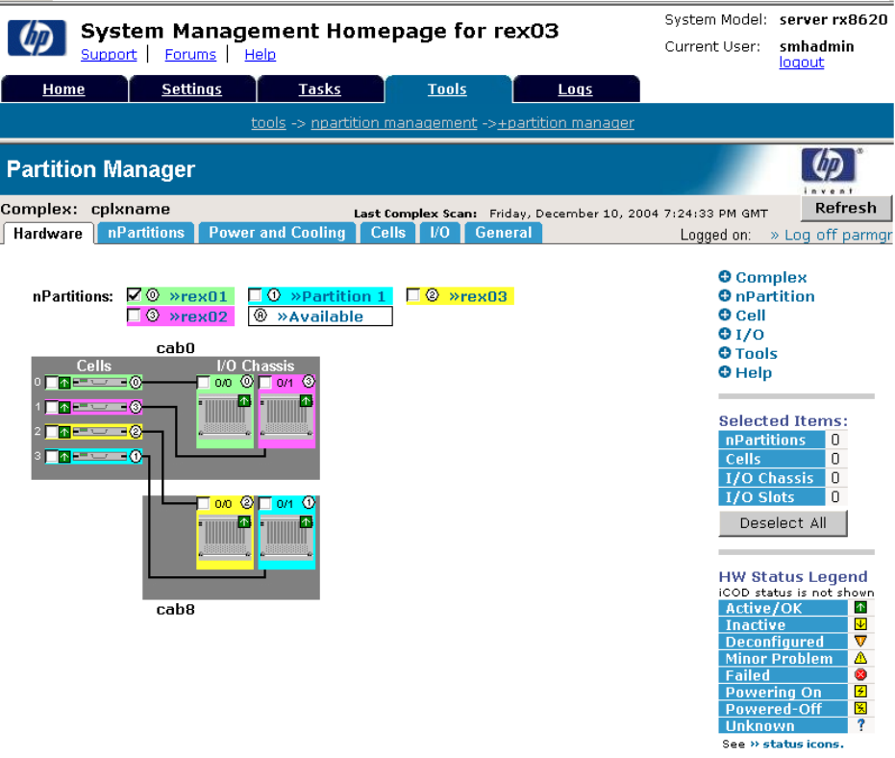
Task: Click the Deselect All button
Action: coord(783,523)
